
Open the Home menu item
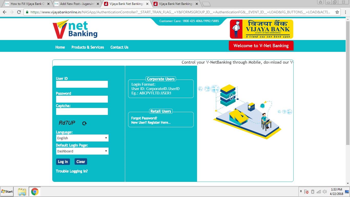pos(60,47)
